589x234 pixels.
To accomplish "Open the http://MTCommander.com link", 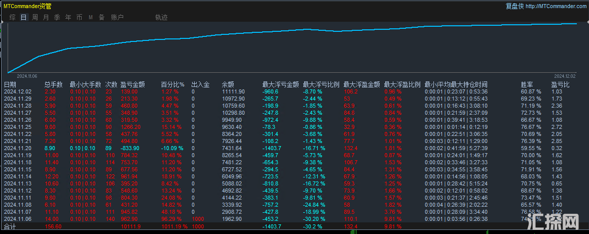I will point(556,6).
